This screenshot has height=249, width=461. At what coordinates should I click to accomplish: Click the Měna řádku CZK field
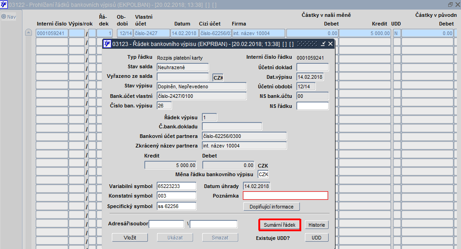point(263,174)
